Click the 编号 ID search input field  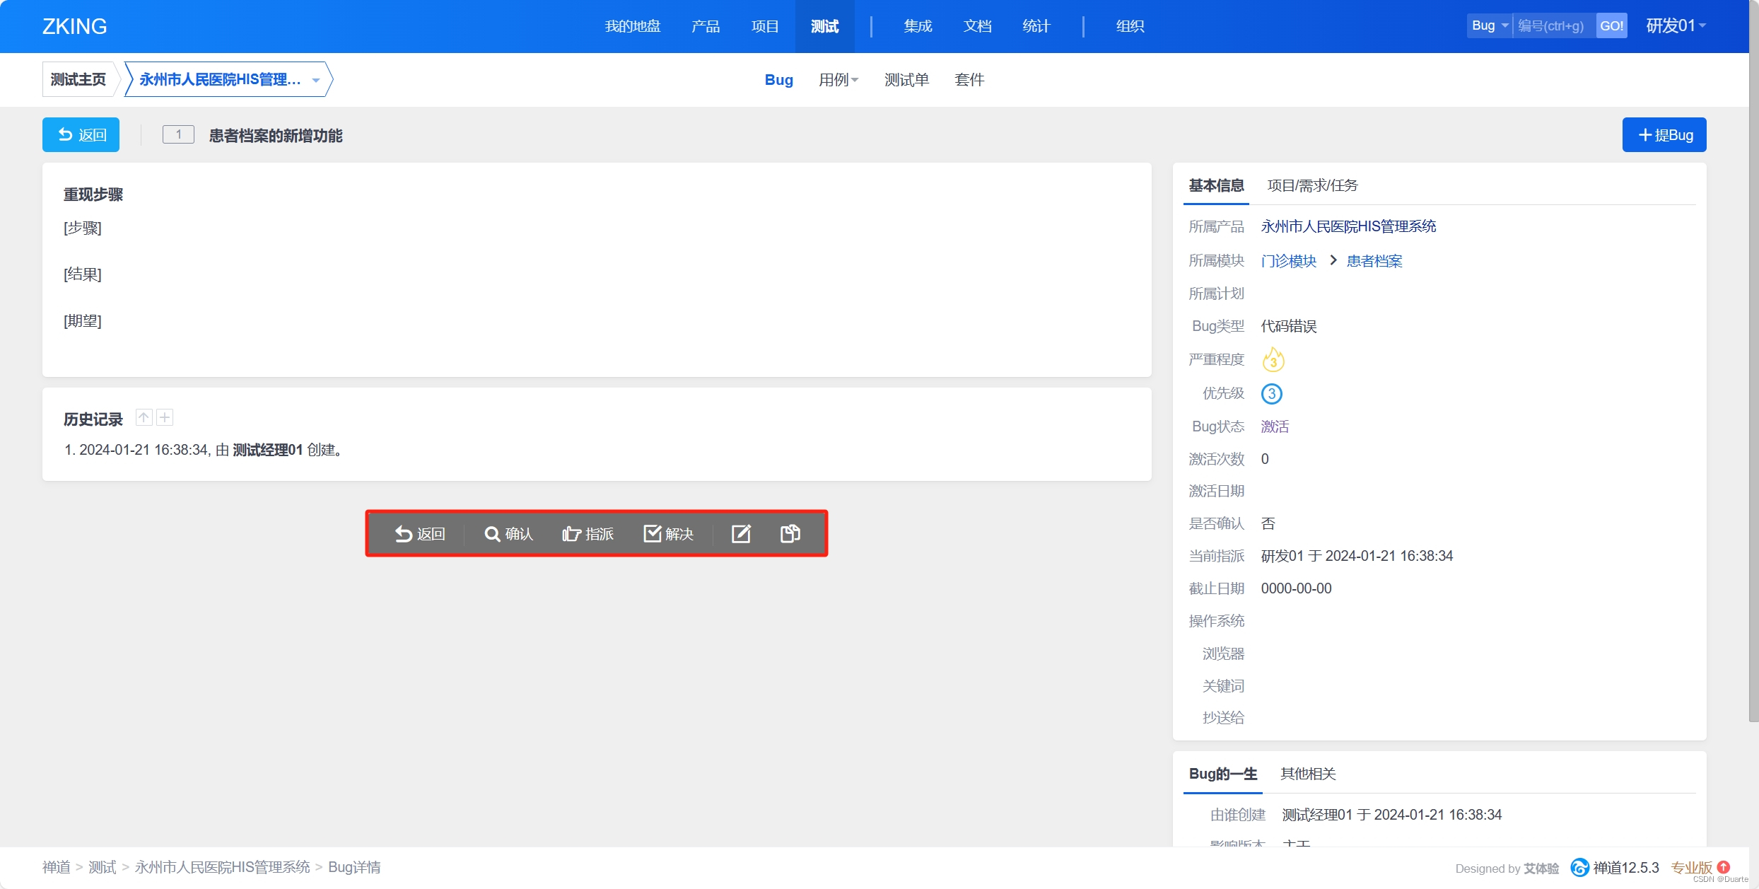[1553, 25]
